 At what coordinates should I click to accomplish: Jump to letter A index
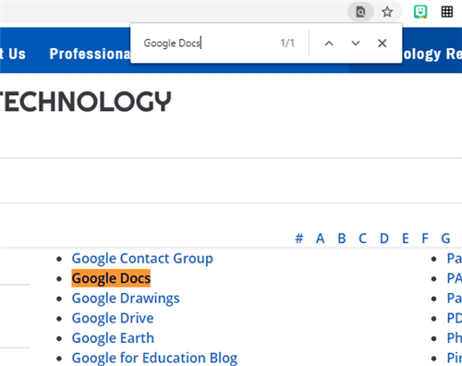point(321,238)
